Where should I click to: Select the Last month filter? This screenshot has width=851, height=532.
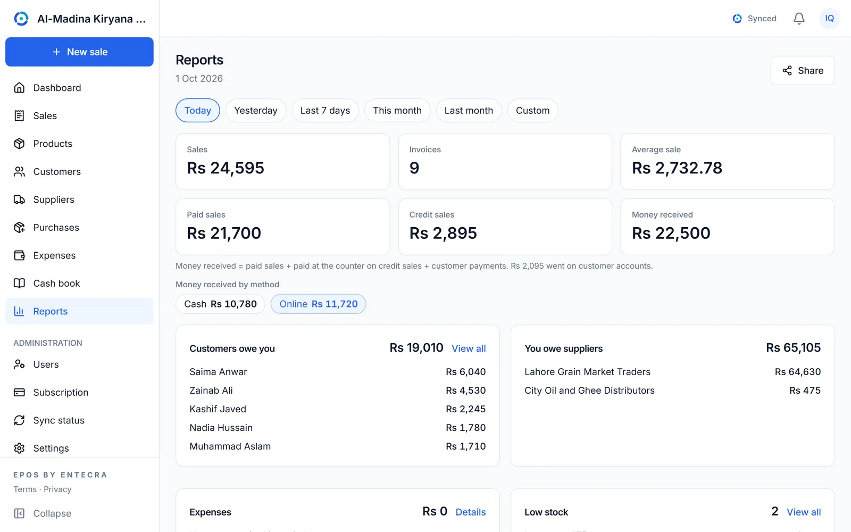tap(469, 110)
